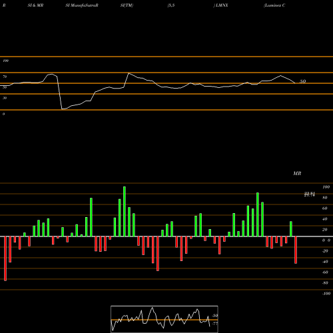
Task: Click the '-100' label on the MR axis
Action: 326,294
